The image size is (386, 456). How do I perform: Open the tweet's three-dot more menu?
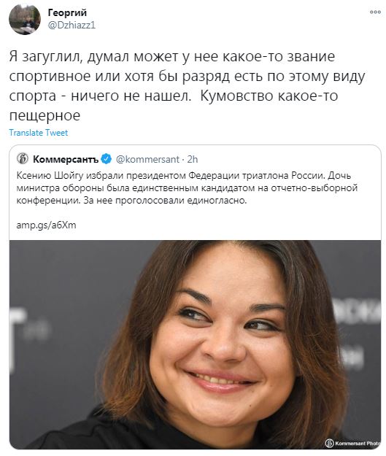(375, 12)
